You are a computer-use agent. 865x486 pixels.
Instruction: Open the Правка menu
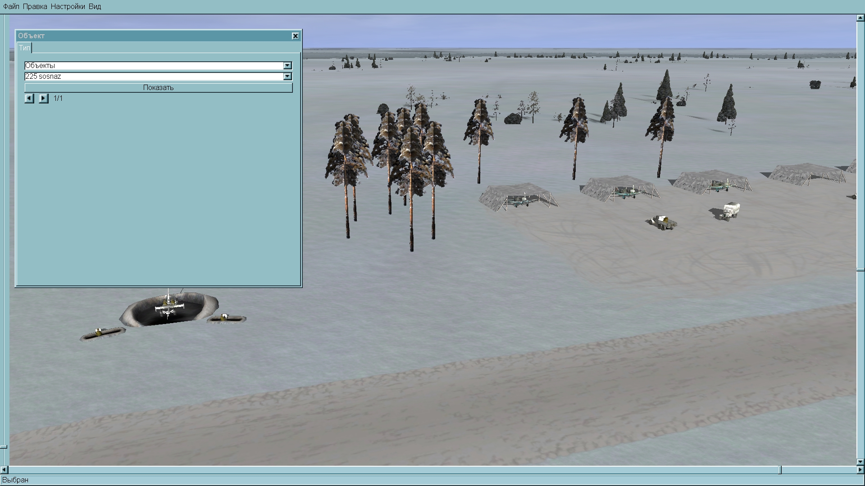coord(35,6)
